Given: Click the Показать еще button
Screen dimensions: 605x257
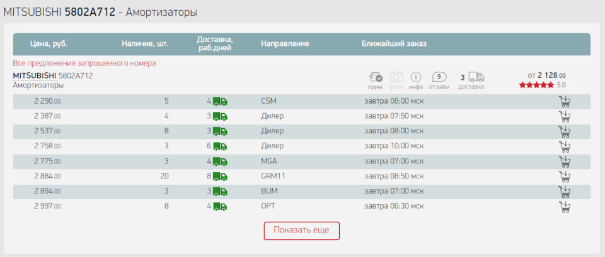Looking at the screenshot, I should (x=302, y=231).
